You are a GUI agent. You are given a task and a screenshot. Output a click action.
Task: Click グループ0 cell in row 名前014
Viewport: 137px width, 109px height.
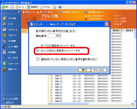(x=77, y=76)
